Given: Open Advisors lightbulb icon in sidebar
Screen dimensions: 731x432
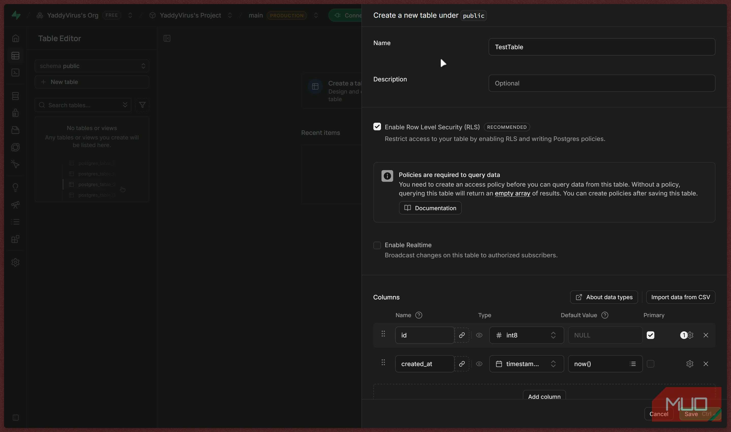Looking at the screenshot, I should pos(15,187).
